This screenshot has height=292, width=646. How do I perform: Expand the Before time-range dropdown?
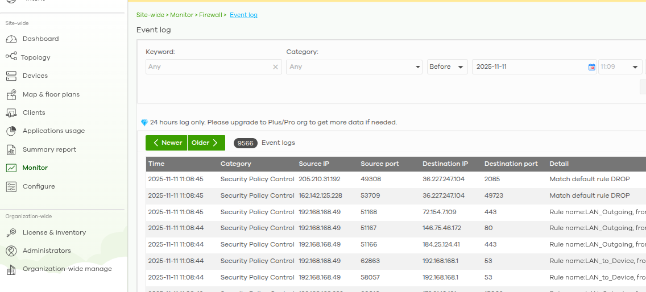[447, 66]
